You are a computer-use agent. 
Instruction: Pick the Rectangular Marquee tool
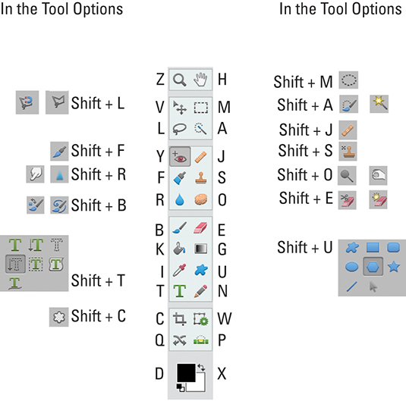coord(201,108)
